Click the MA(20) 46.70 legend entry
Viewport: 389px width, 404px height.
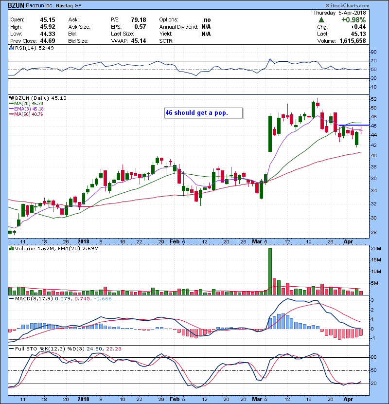pyautogui.click(x=26, y=104)
